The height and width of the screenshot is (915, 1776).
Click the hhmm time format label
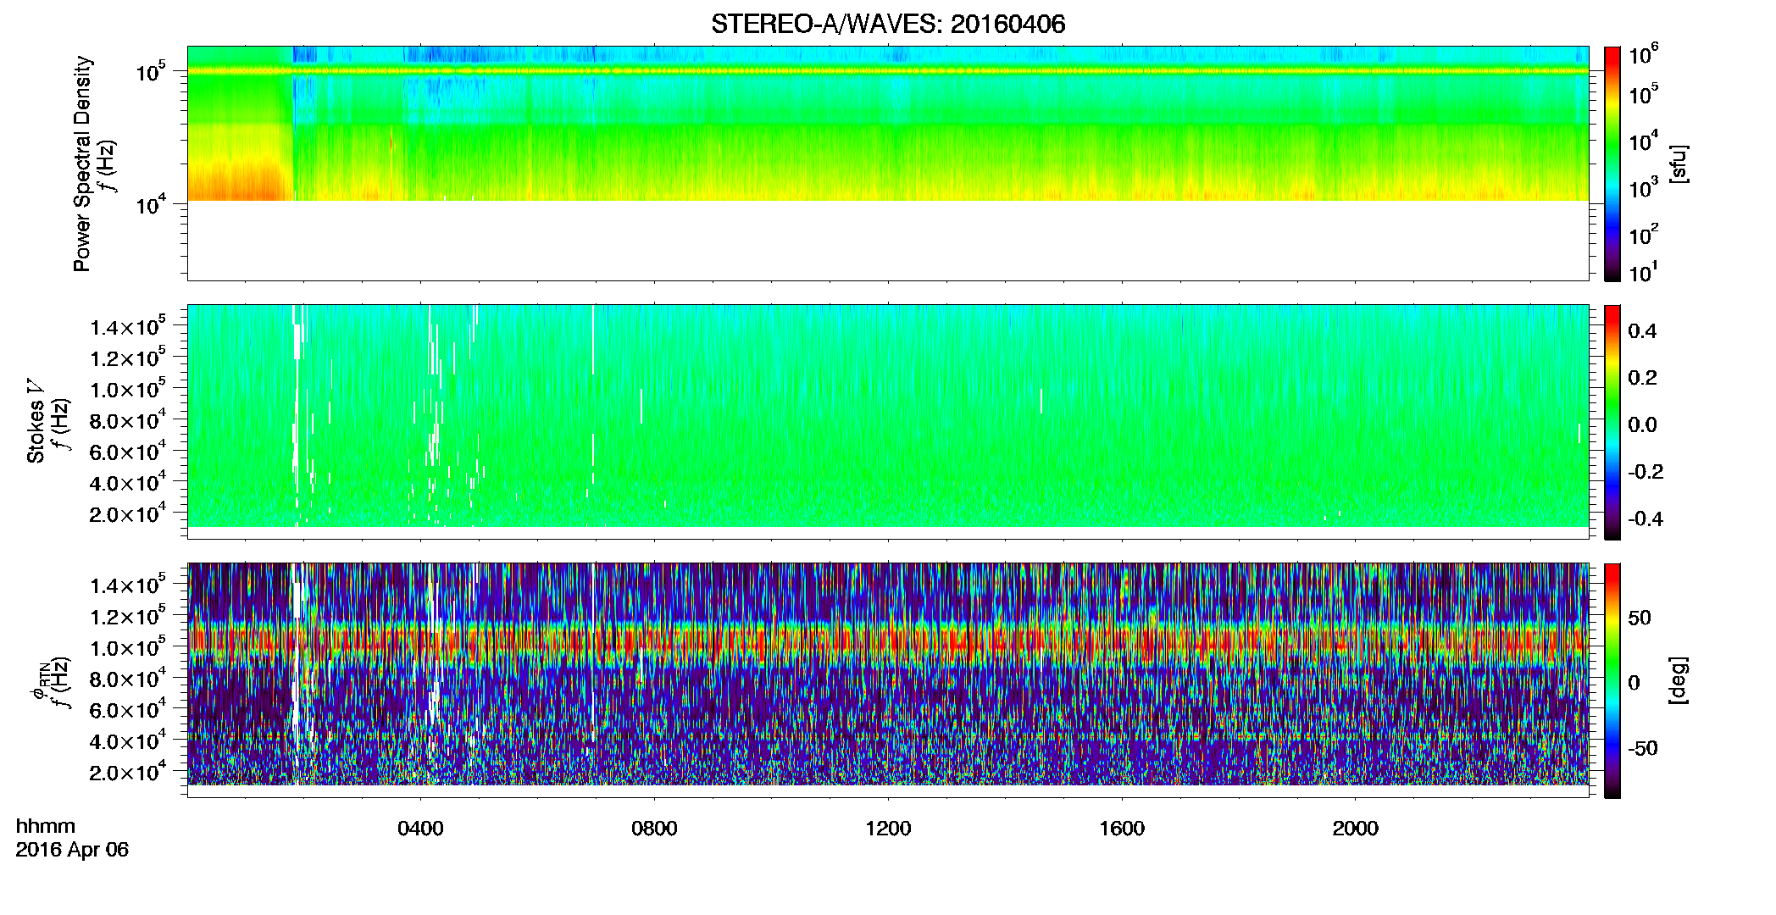tap(46, 826)
